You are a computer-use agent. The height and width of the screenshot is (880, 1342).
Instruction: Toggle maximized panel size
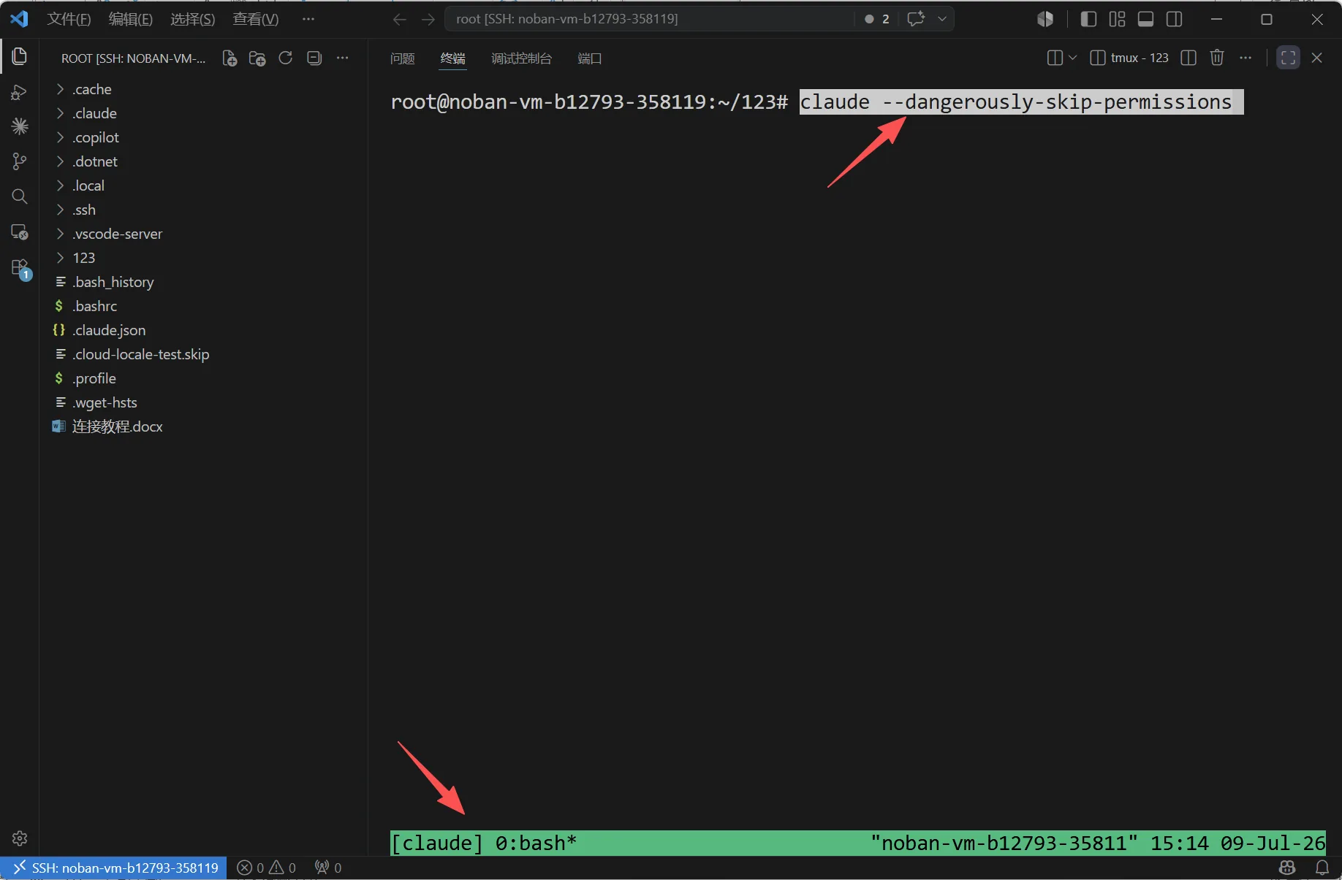click(x=1288, y=58)
